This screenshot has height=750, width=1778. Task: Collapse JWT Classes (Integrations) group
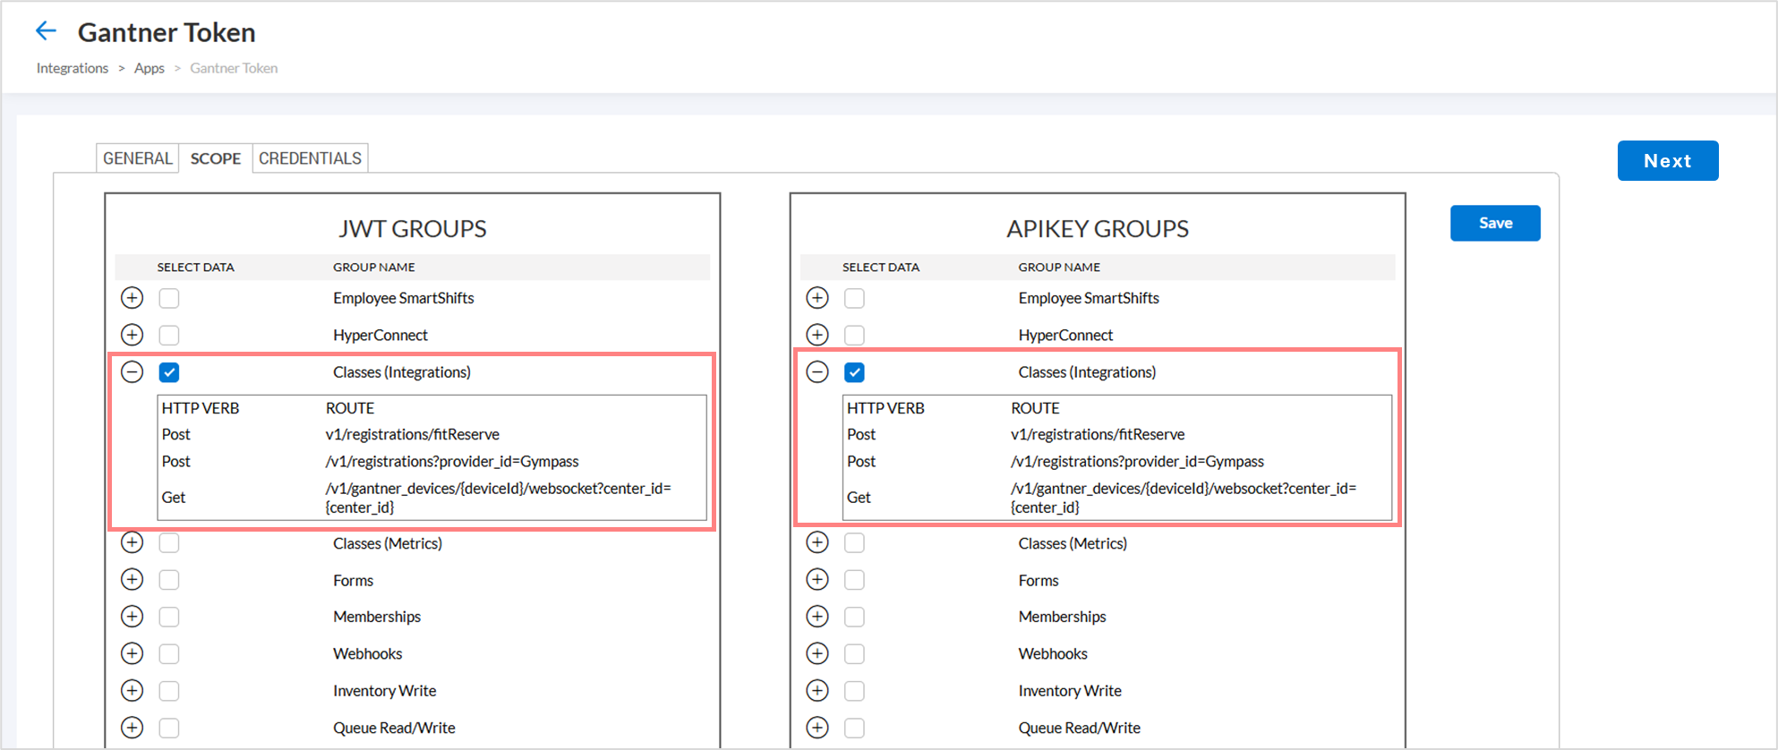click(132, 371)
